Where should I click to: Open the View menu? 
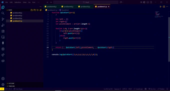tap(24, 2)
